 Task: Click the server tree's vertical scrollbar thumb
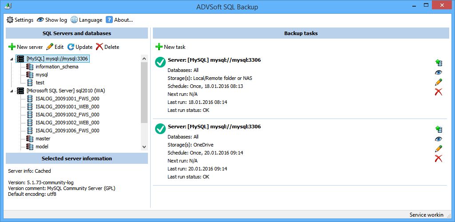[144, 93]
